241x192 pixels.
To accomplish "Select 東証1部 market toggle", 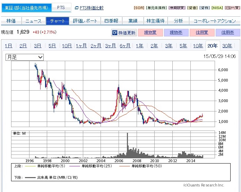I will click(26, 8).
